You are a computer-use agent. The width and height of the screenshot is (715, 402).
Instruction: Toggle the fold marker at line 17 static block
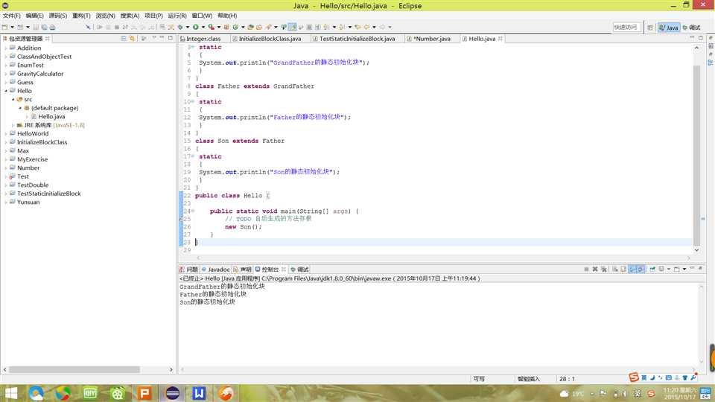coord(193,156)
